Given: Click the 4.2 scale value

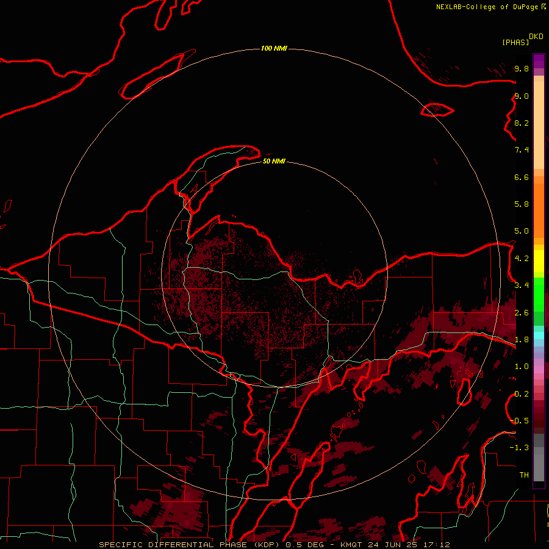Looking at the screenshot, I should point(522,258).
